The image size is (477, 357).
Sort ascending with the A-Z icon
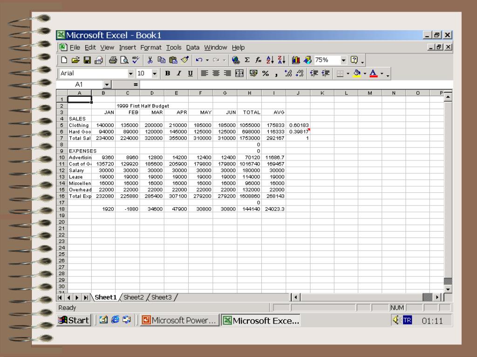point(270,60)
